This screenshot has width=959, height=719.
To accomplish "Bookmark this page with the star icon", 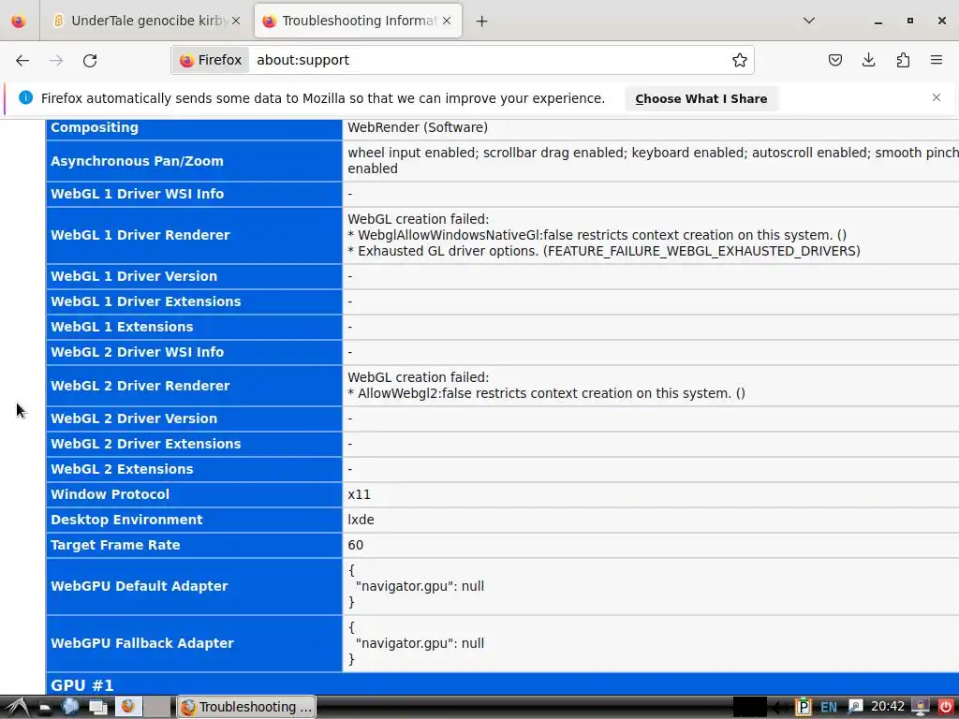I will (740, 60).
